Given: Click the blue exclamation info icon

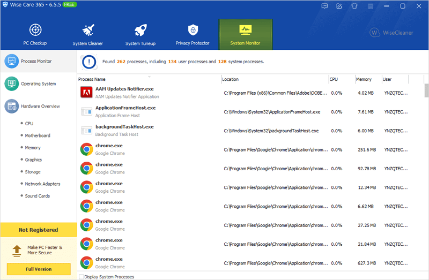Looking at the screenshot, I should (88, 62).
